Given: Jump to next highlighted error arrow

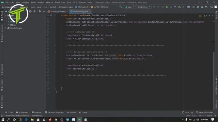Looking at the screenshot, I should click(x=213, y=16).
